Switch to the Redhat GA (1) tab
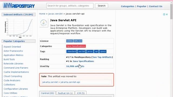173x97 pixels. point(65,93)
